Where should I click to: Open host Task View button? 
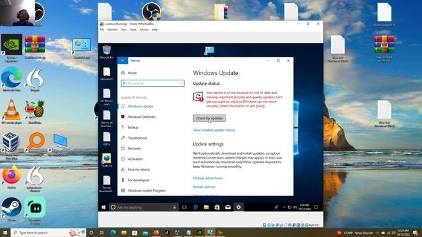click(x=102, y=232)
